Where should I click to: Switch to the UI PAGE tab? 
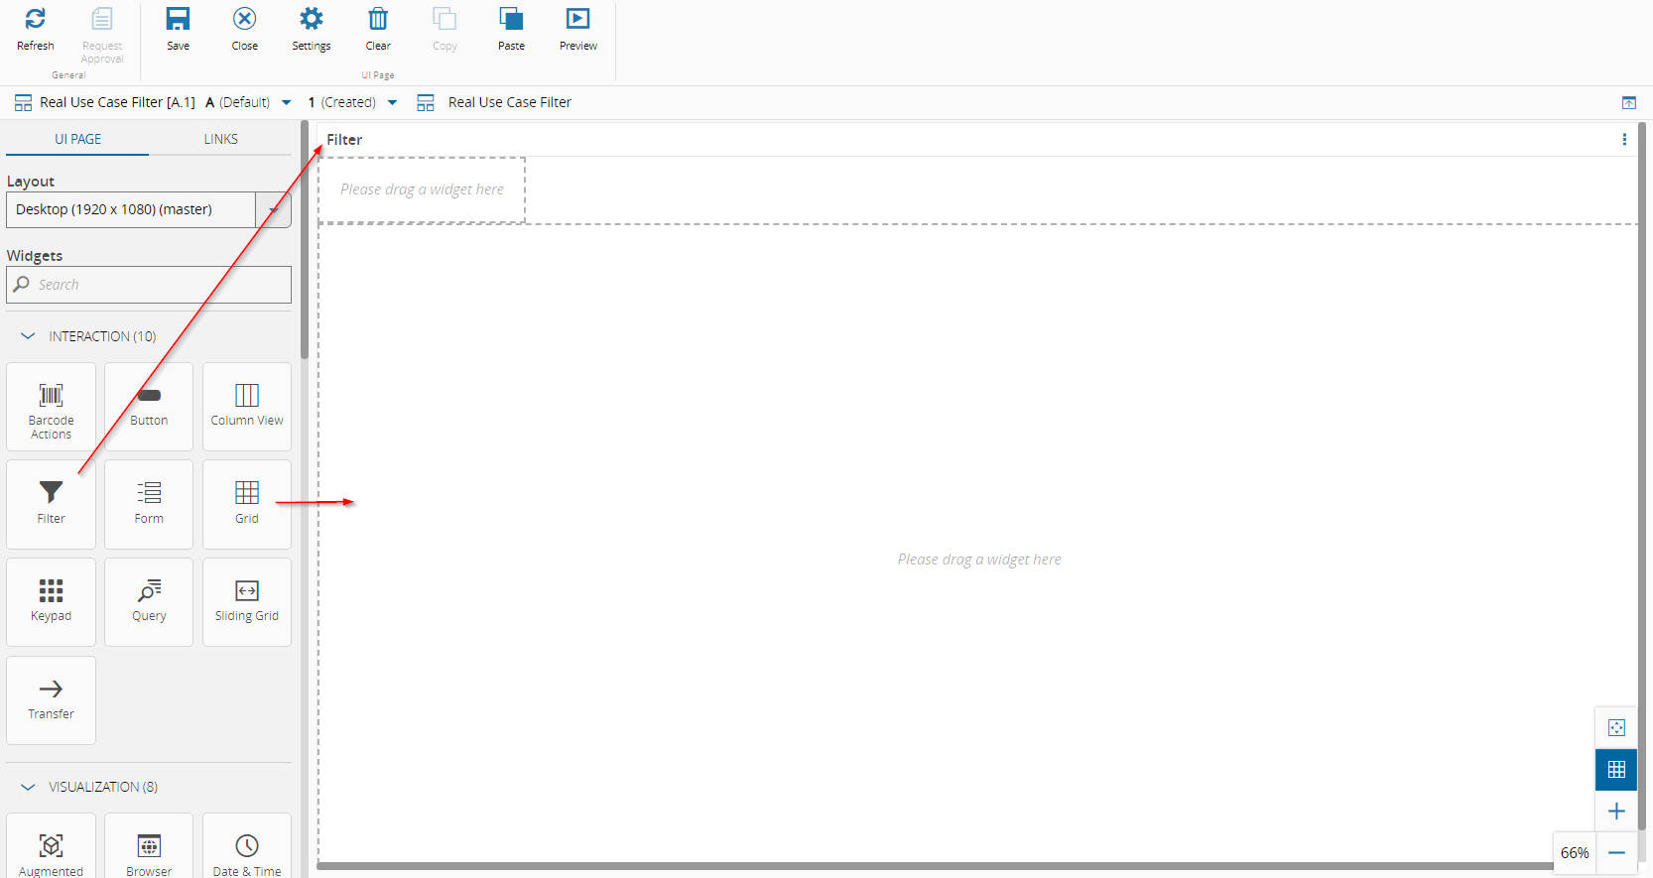point(77,139)
